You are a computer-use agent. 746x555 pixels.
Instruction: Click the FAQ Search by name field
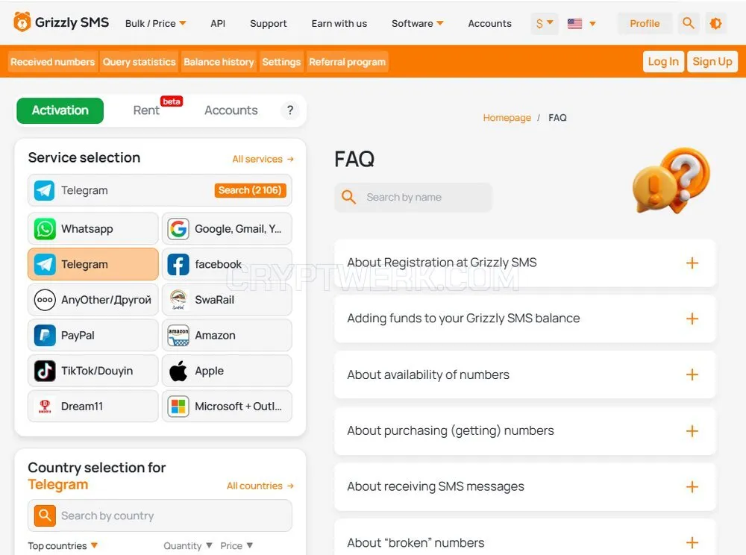pyautogui.click(x=413, y=197)
